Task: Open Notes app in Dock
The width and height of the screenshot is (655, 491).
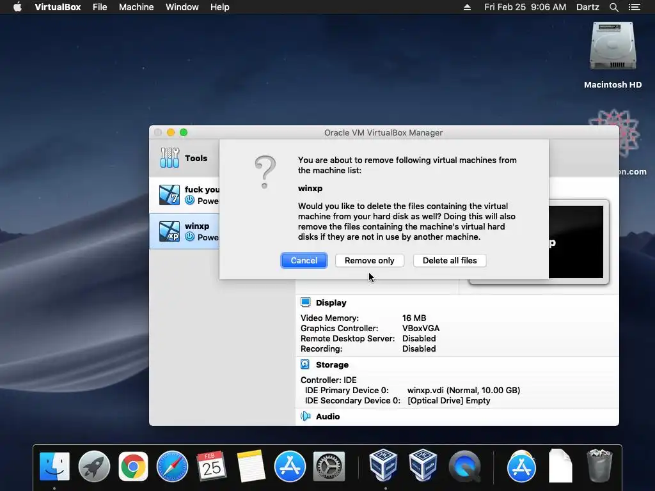Action: click(251, 466)
